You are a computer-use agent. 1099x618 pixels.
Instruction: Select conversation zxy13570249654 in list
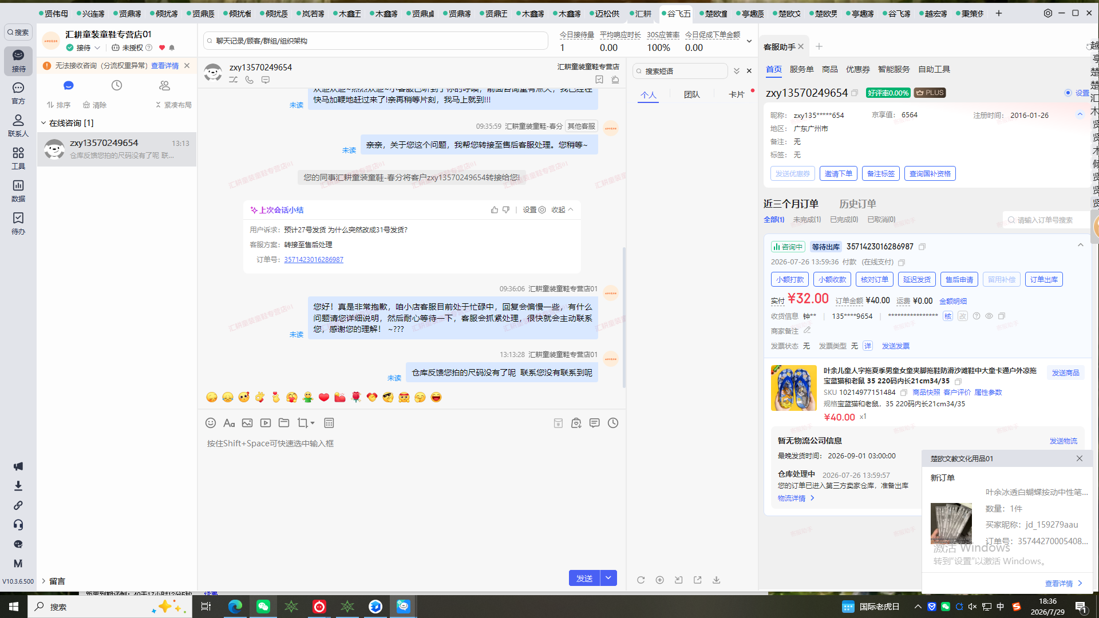[117, 149]
